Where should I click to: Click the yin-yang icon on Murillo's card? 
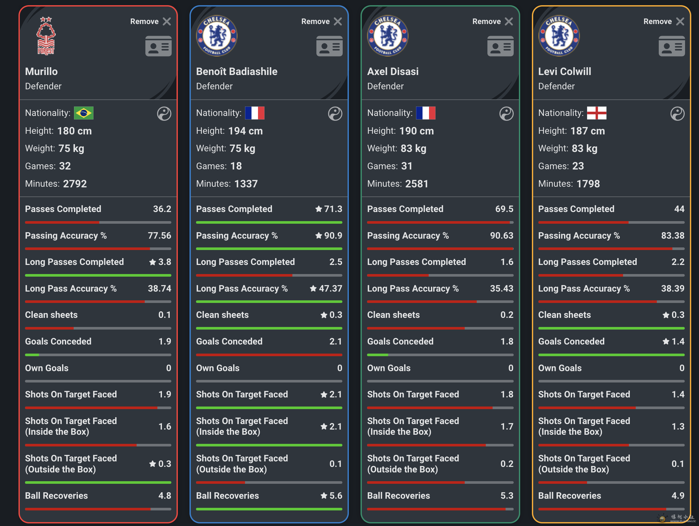(164, 114)
